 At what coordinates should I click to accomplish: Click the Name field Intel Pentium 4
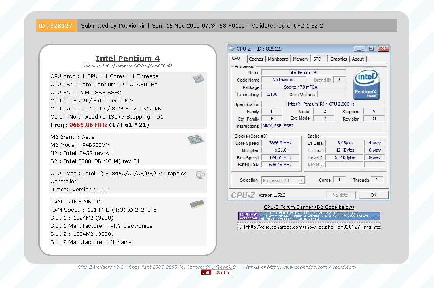(x=304, y=72)
